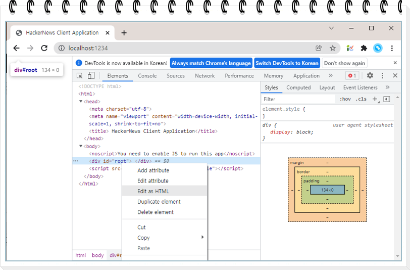Image resolution: width=410 pixels, height=270 pixels.
Task: Toggle the .cls class editor
Action: point(361,99)
